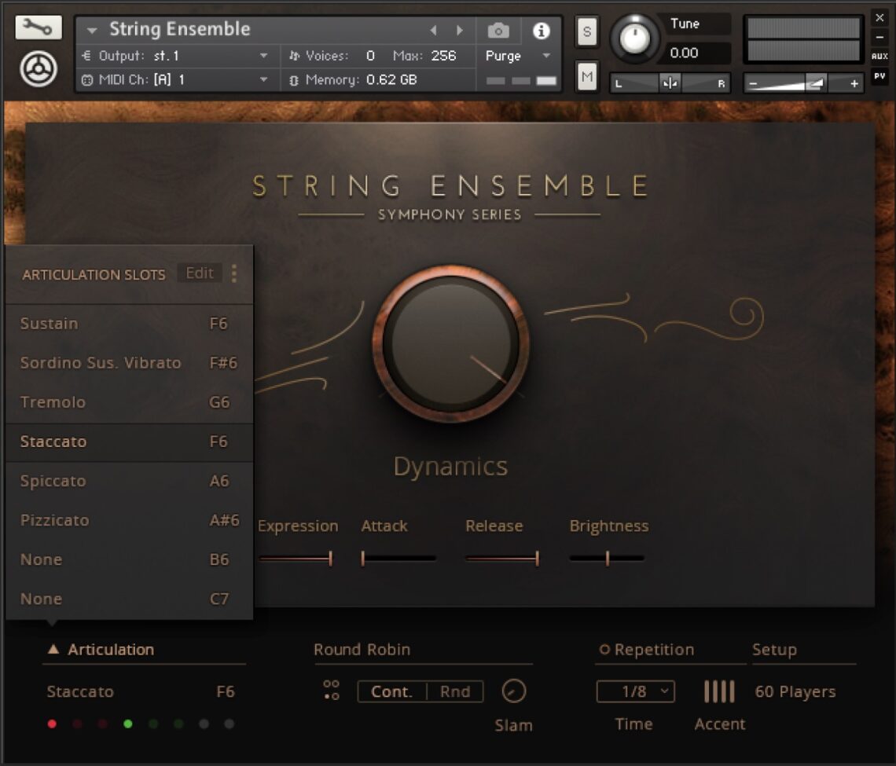Click the snapshot camera icon
Viewport: 896px width, 766px height.
tap(498, 31)
